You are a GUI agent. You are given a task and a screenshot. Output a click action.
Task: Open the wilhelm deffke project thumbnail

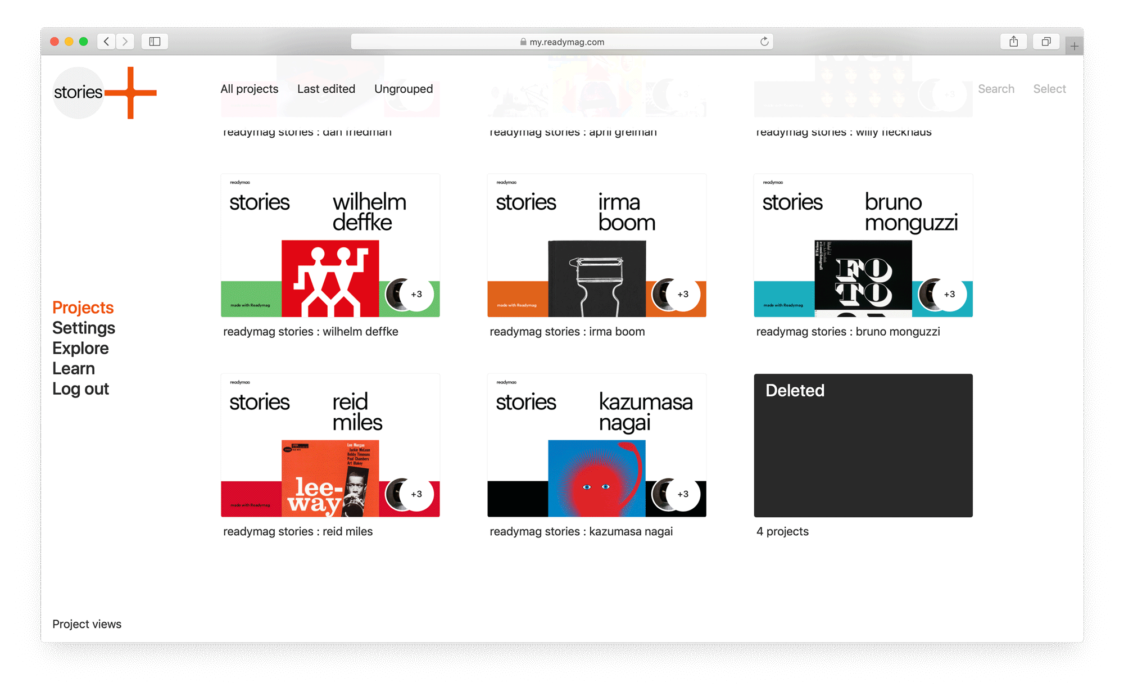coord(332,245)
